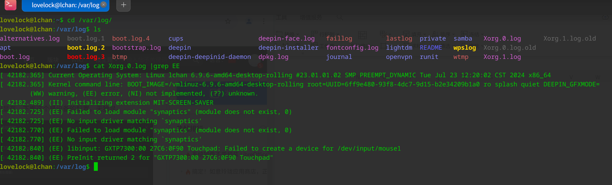This screenshot has width=612, height=185.
Task: Close the lovelock@lchan: /var/log tab
Action: (103, 4)
